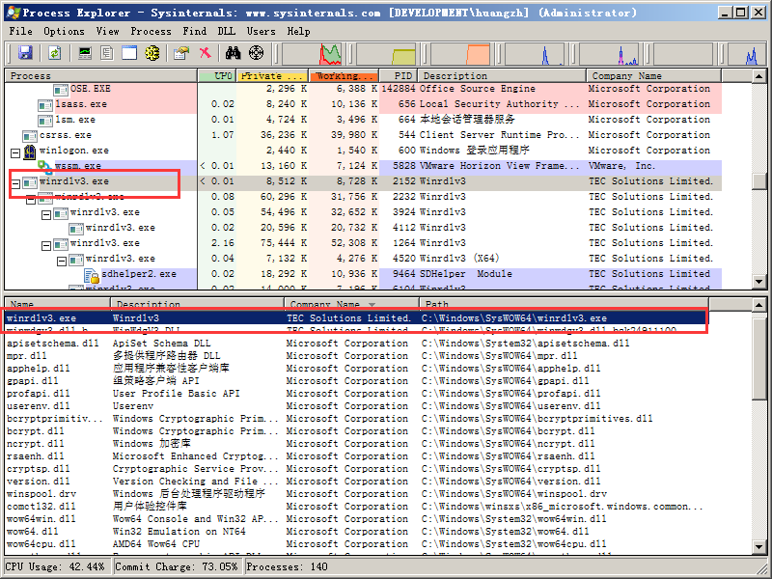Click the wssm.exe process icon

point(45,167)
